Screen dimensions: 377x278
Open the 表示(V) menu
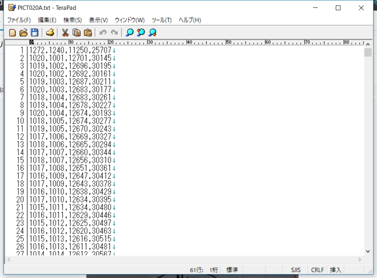tap(98, 20)
